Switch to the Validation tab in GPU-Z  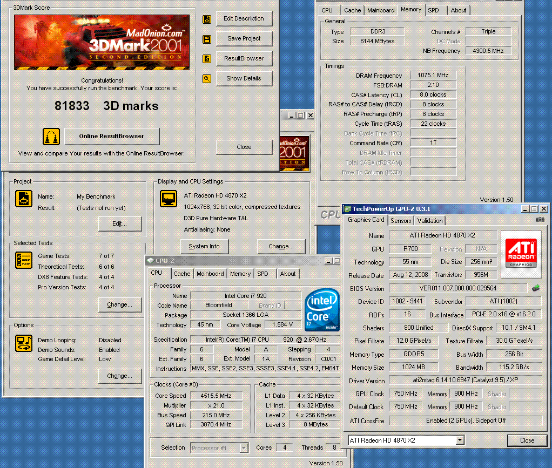(430, 221)
